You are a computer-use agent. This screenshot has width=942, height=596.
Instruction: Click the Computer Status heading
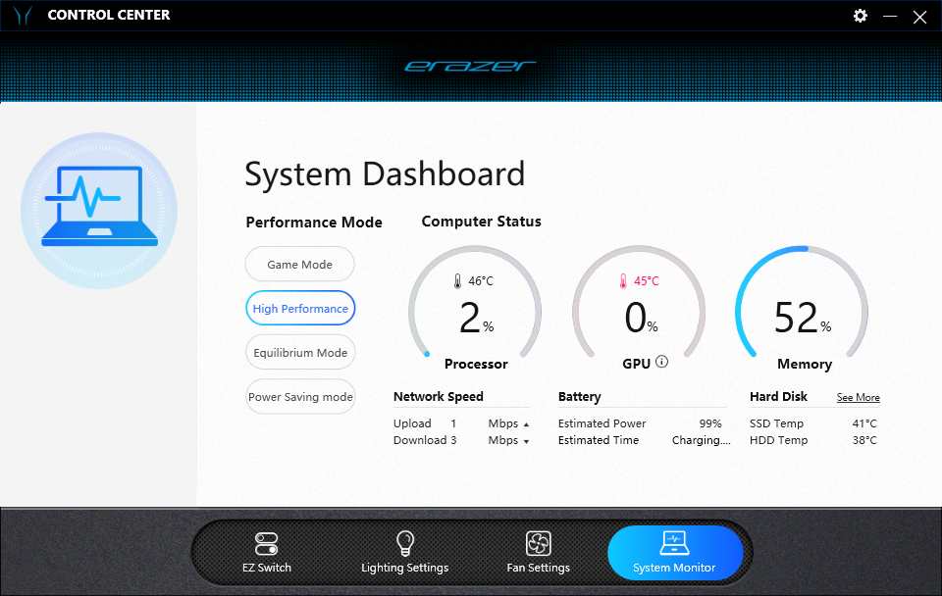pyautogui.click(x=481, y=222)
